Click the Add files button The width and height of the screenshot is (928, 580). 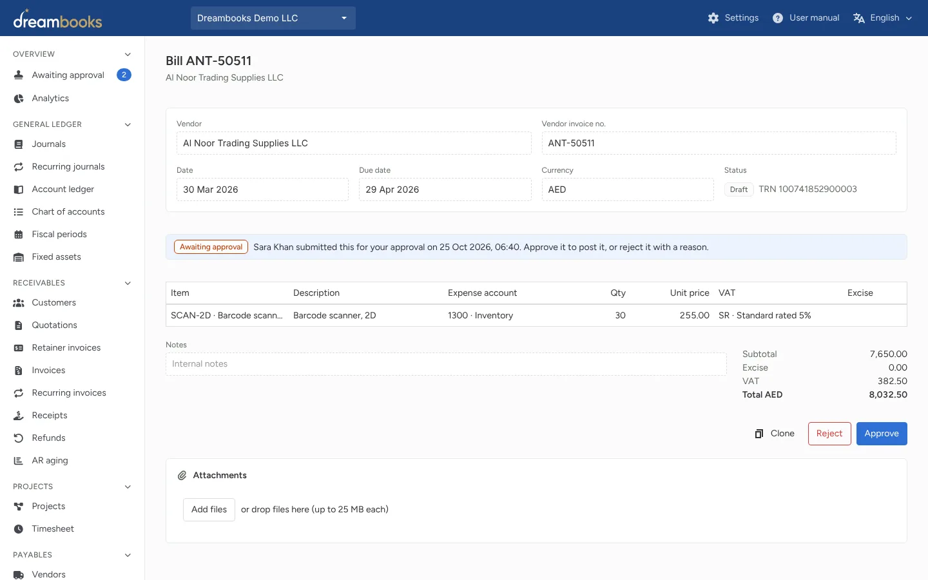209,510
